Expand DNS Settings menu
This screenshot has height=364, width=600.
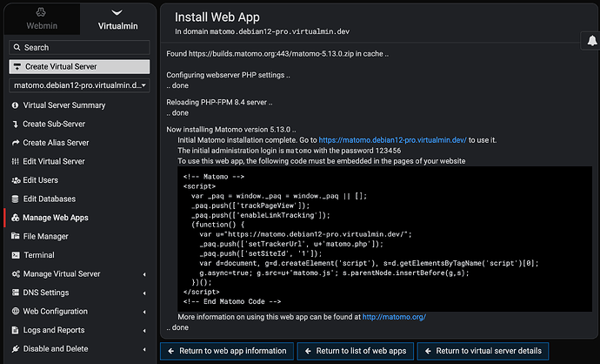coord(46,293)
